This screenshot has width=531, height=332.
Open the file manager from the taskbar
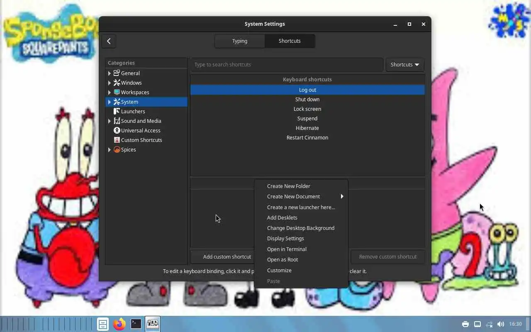click(103, 324)
